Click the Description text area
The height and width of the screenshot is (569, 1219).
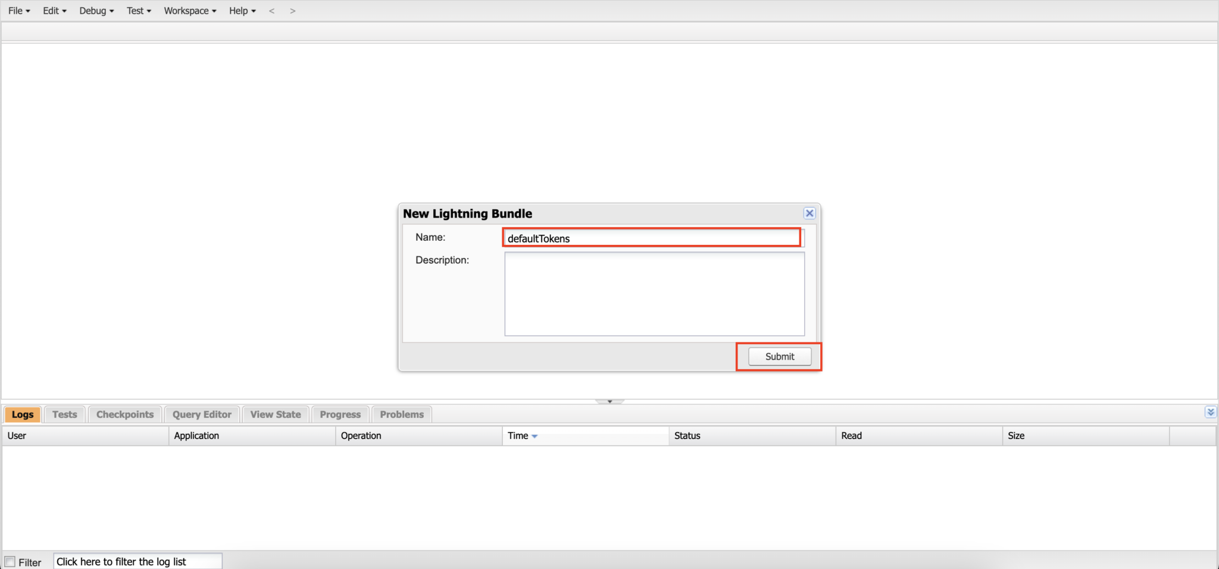click(x=655, y=294)
